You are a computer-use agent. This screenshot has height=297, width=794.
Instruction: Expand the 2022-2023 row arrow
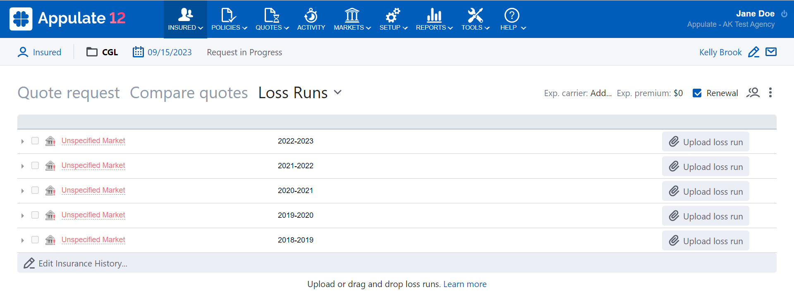(x=22, y=141)
